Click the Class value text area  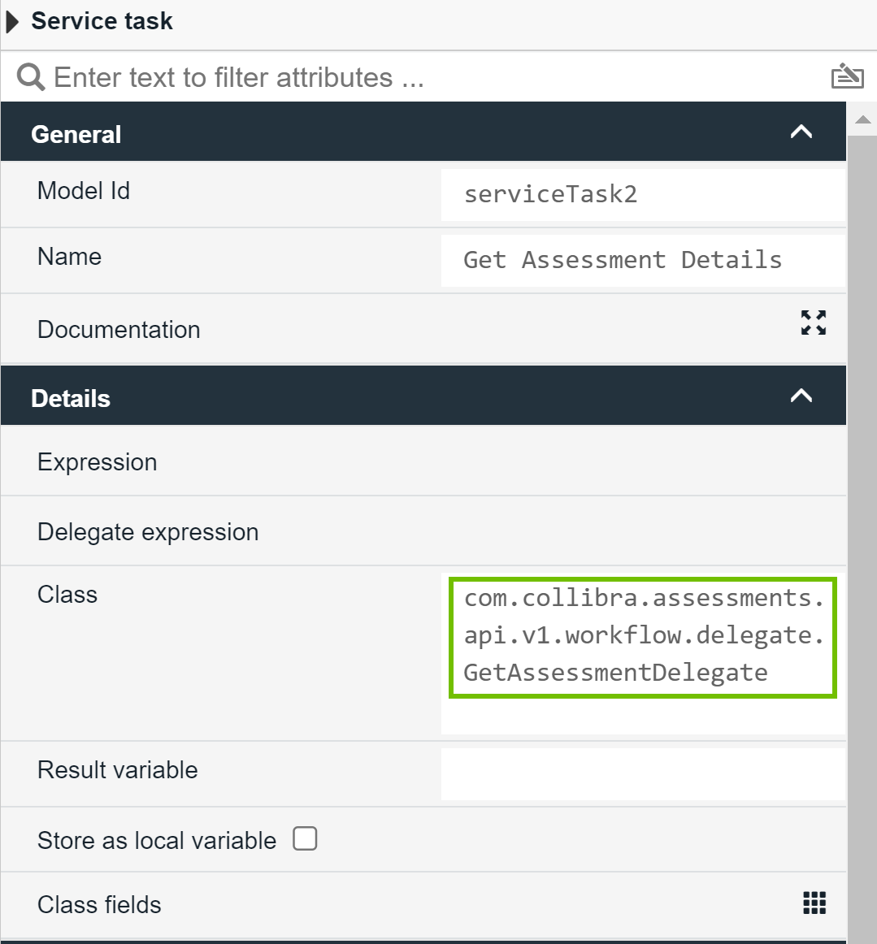pyautogui.click(x=642, y=635)
